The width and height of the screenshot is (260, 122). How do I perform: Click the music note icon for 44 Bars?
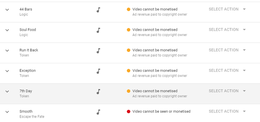[x=99, y=10]
